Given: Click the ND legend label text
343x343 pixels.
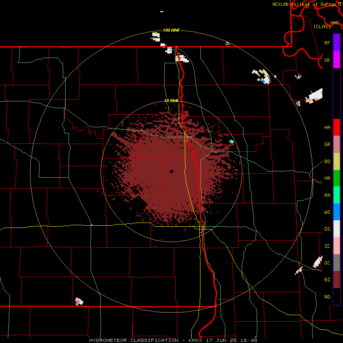Looking at the screenshot, I should 327,297.
